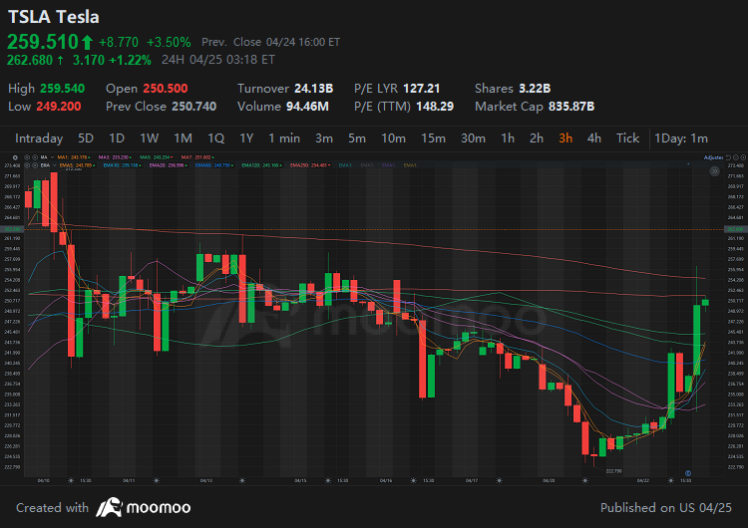Screen dimensions: 748x528
Task: Click the MA5 legend value
Action: tap(156, 157)
